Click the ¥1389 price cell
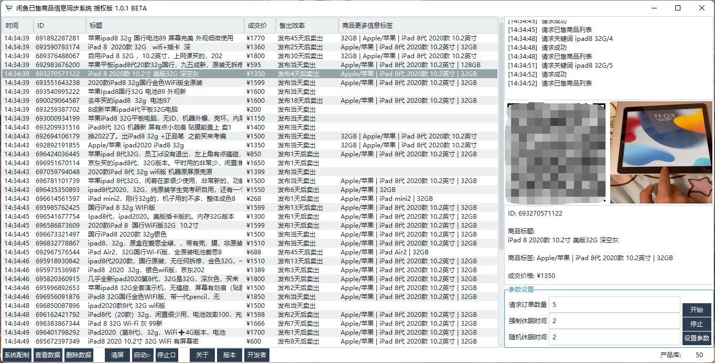Screen dimensions: 715x363 pos(256,270)
